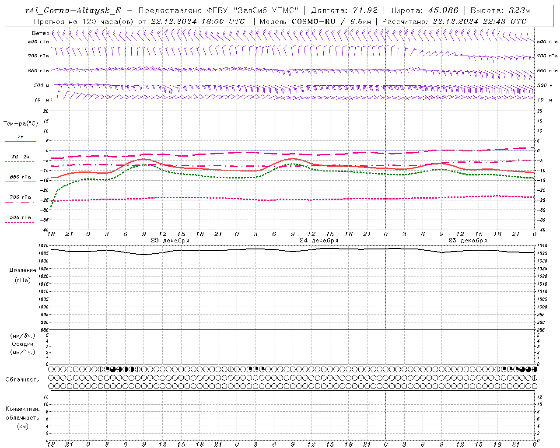560x448 pixels.
Task: Click the Модель COSMO-RU / 6.6км label
Action: pyautogui.click(x=315, y=21)
